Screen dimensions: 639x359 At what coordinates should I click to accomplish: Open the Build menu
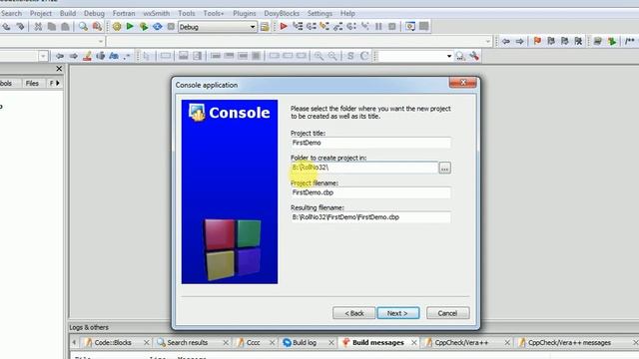(x=68, y=13)
